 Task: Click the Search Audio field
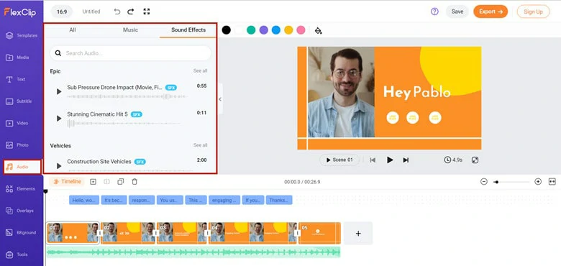[x=130, y=53]
